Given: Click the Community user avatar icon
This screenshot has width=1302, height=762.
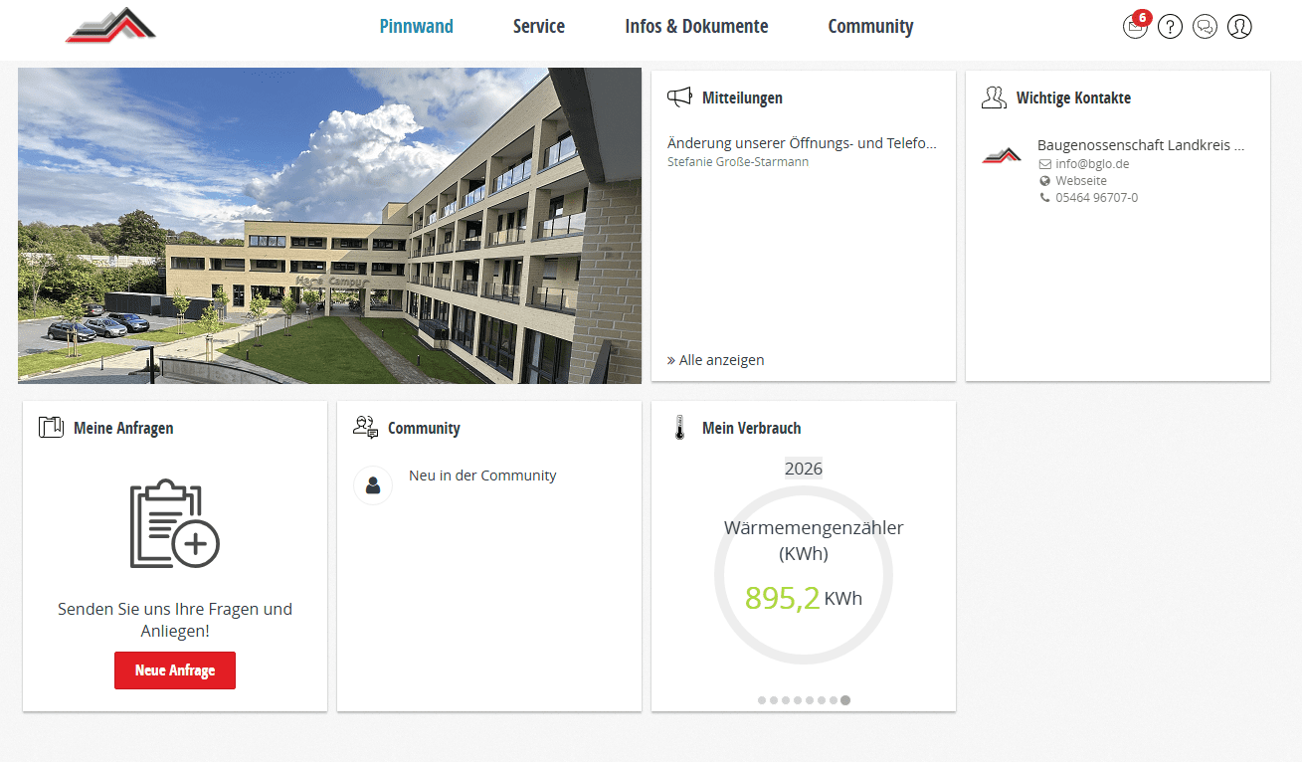Looking at the screenshot, I should pyautogui.click(x=373, y=485).
